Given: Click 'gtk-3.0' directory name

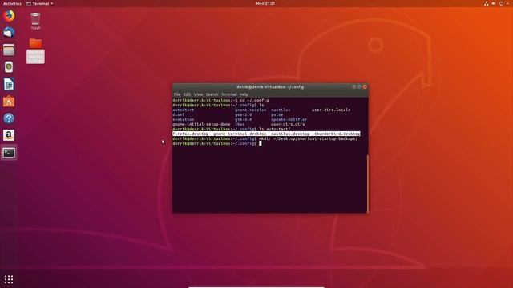Looking at the screenshot, I should (x=244, y=119).
